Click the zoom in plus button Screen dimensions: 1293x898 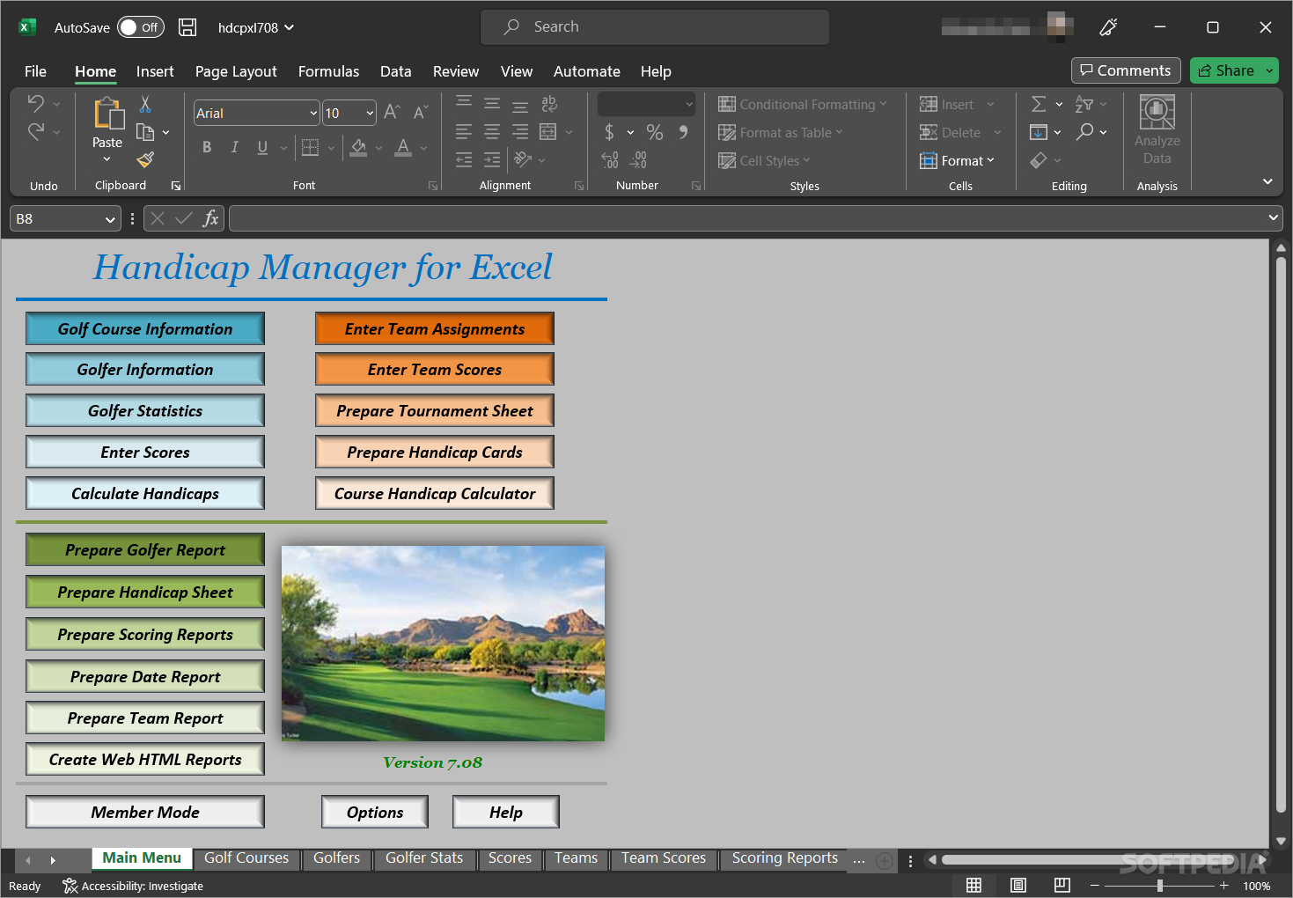[x=1223, y=886]
